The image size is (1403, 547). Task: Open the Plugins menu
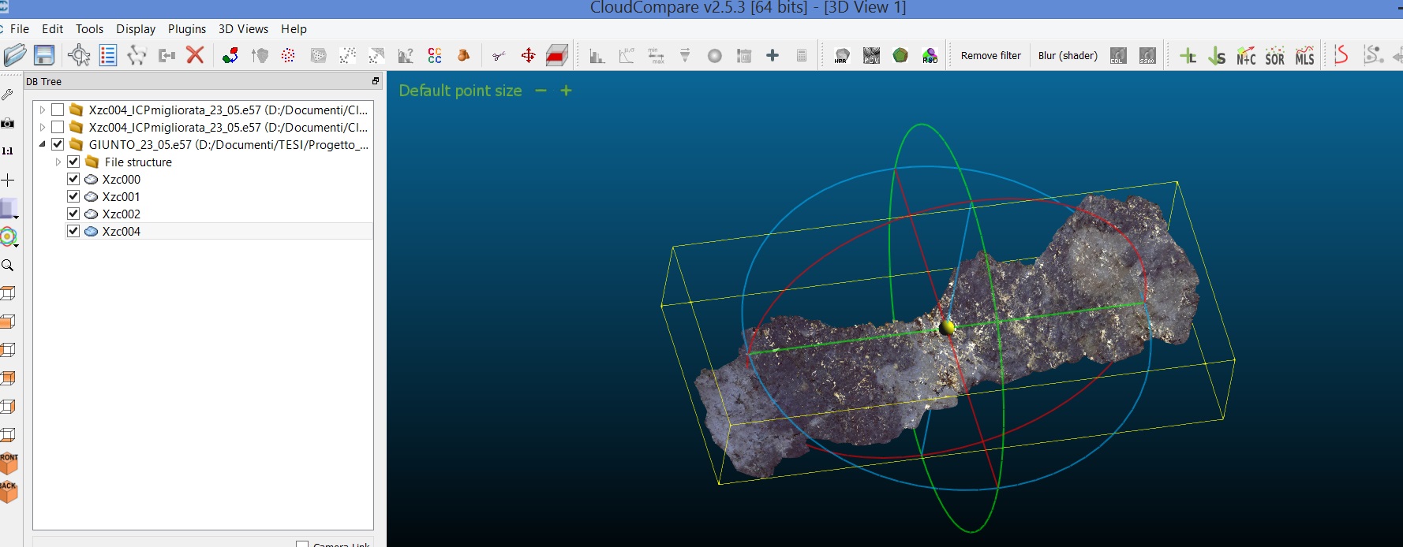(x=186, y=29)
